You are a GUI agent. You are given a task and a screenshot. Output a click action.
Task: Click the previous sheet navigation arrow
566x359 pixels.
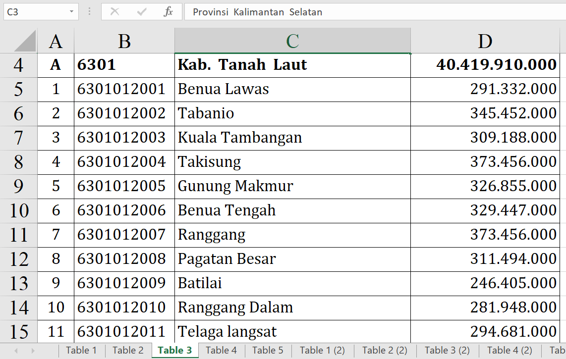pos(16,351)
